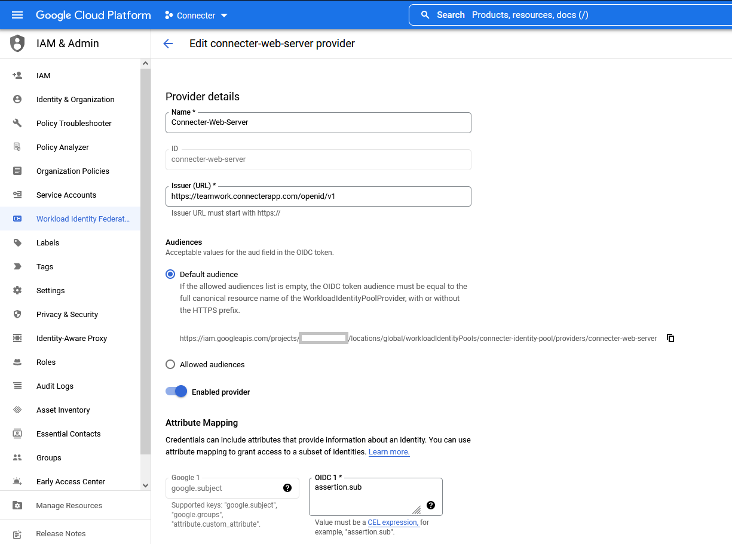The height and width of the screenshot is (544, 732).
Task: Select the Allowed audiences radio button
Action: click(x=170, y=364)
